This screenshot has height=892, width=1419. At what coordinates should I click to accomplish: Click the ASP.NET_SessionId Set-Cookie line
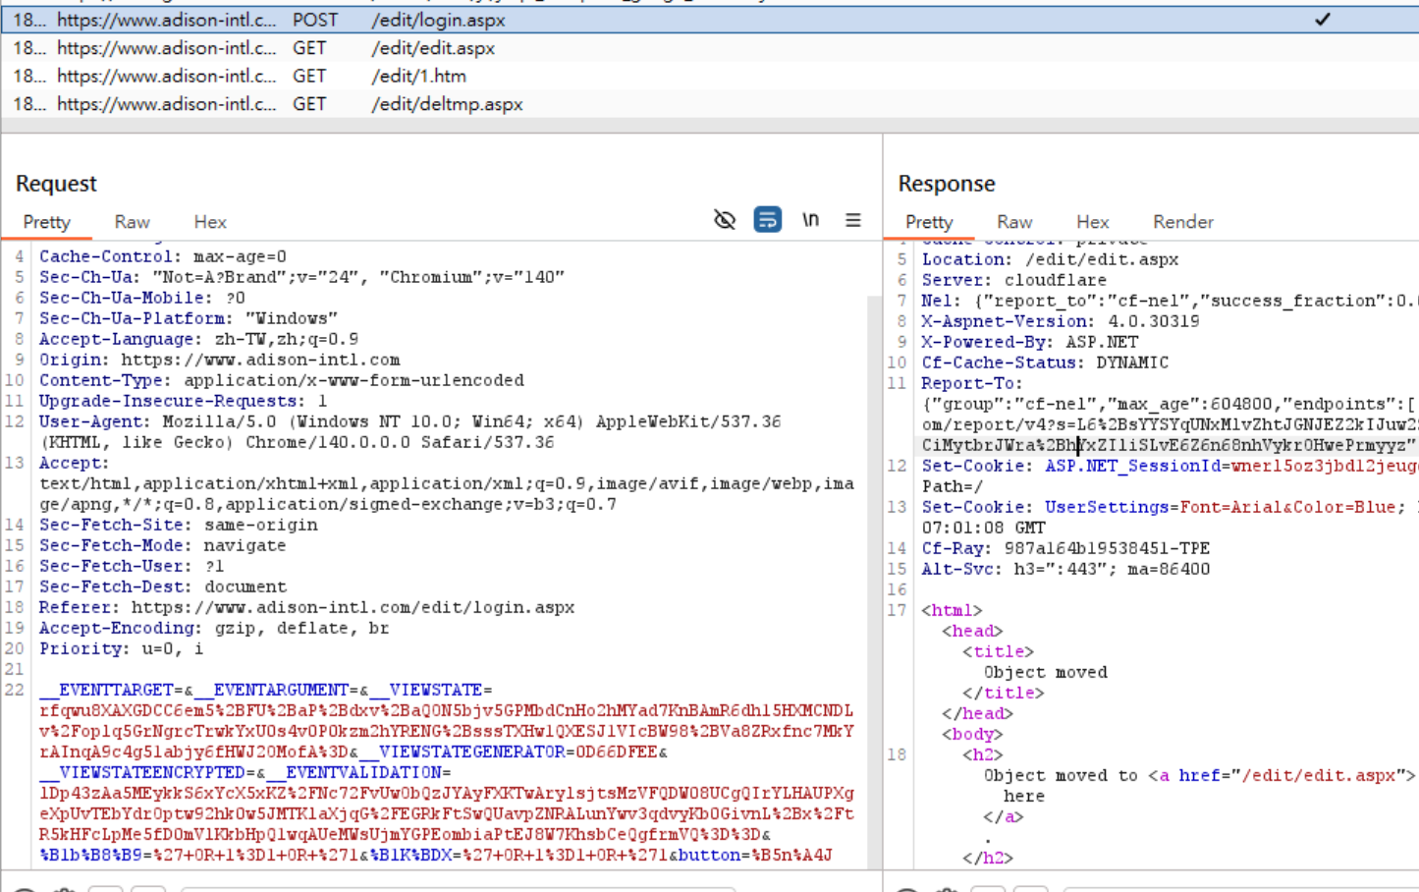click(1170, 466)
